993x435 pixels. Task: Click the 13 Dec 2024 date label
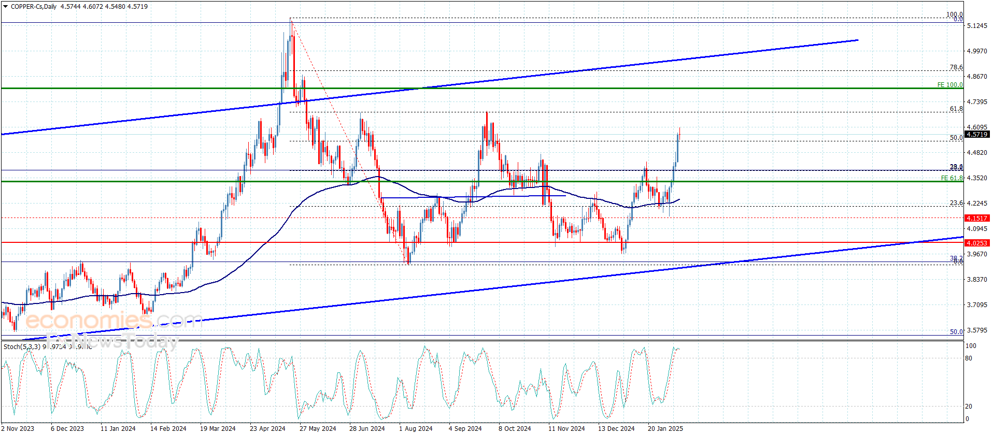click(x=616, y=429)
